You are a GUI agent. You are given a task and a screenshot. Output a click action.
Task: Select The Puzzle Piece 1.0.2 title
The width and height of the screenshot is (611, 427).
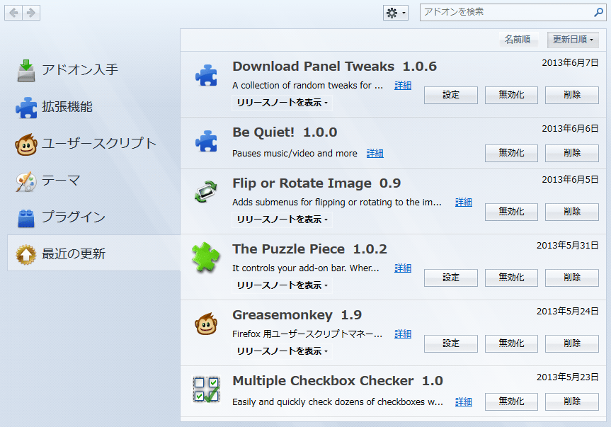[309, 249]
